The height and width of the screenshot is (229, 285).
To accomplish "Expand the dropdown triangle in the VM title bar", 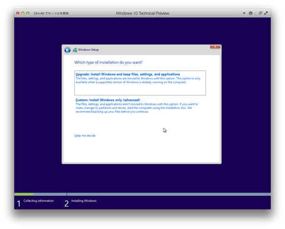I will pyautogui.click(x=244, y=13).
